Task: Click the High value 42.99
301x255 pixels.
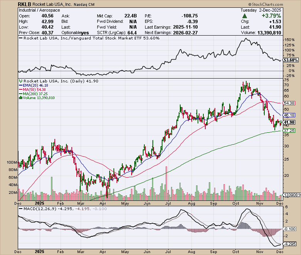Action: 47,21
